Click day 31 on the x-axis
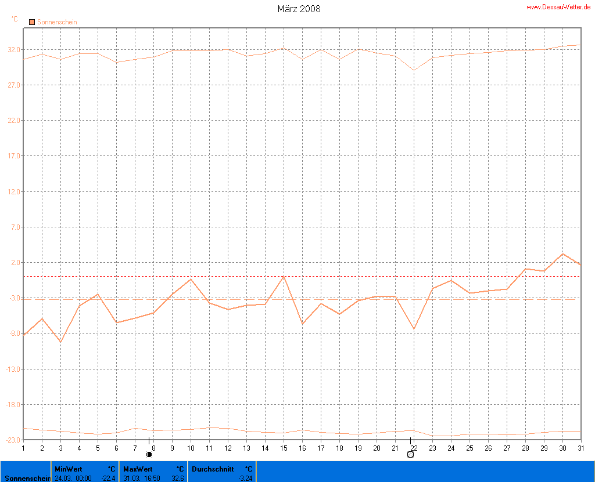This screenshot has width=595, height=482. [x=579, y=447]
